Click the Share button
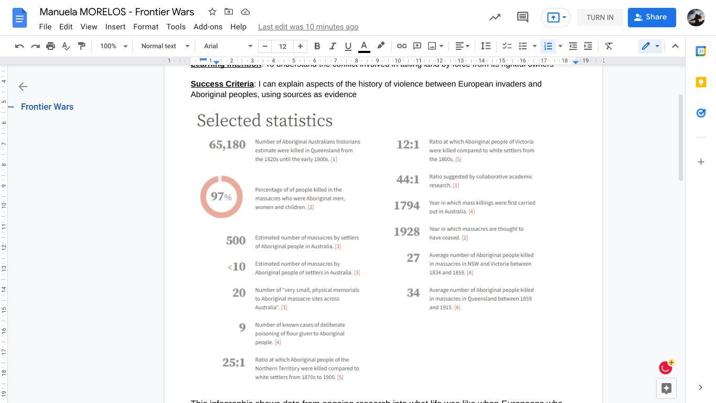This screenshot has height=403, width=716. point(651,17)
